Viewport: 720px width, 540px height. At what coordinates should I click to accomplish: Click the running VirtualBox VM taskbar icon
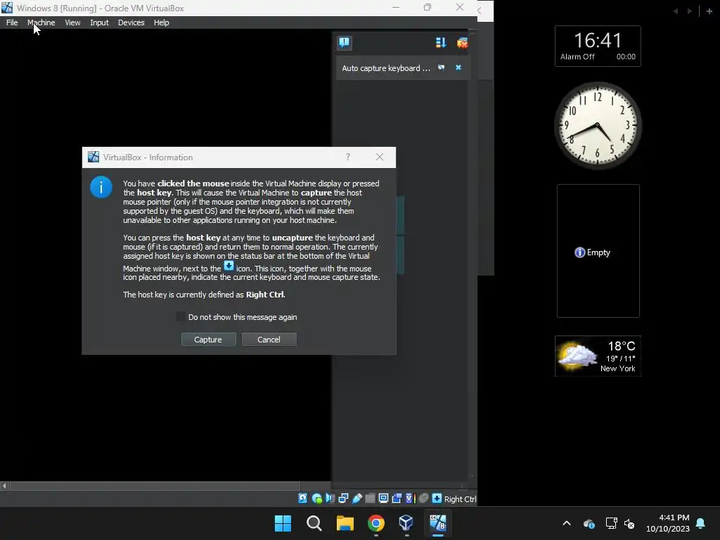click(437, 523)
